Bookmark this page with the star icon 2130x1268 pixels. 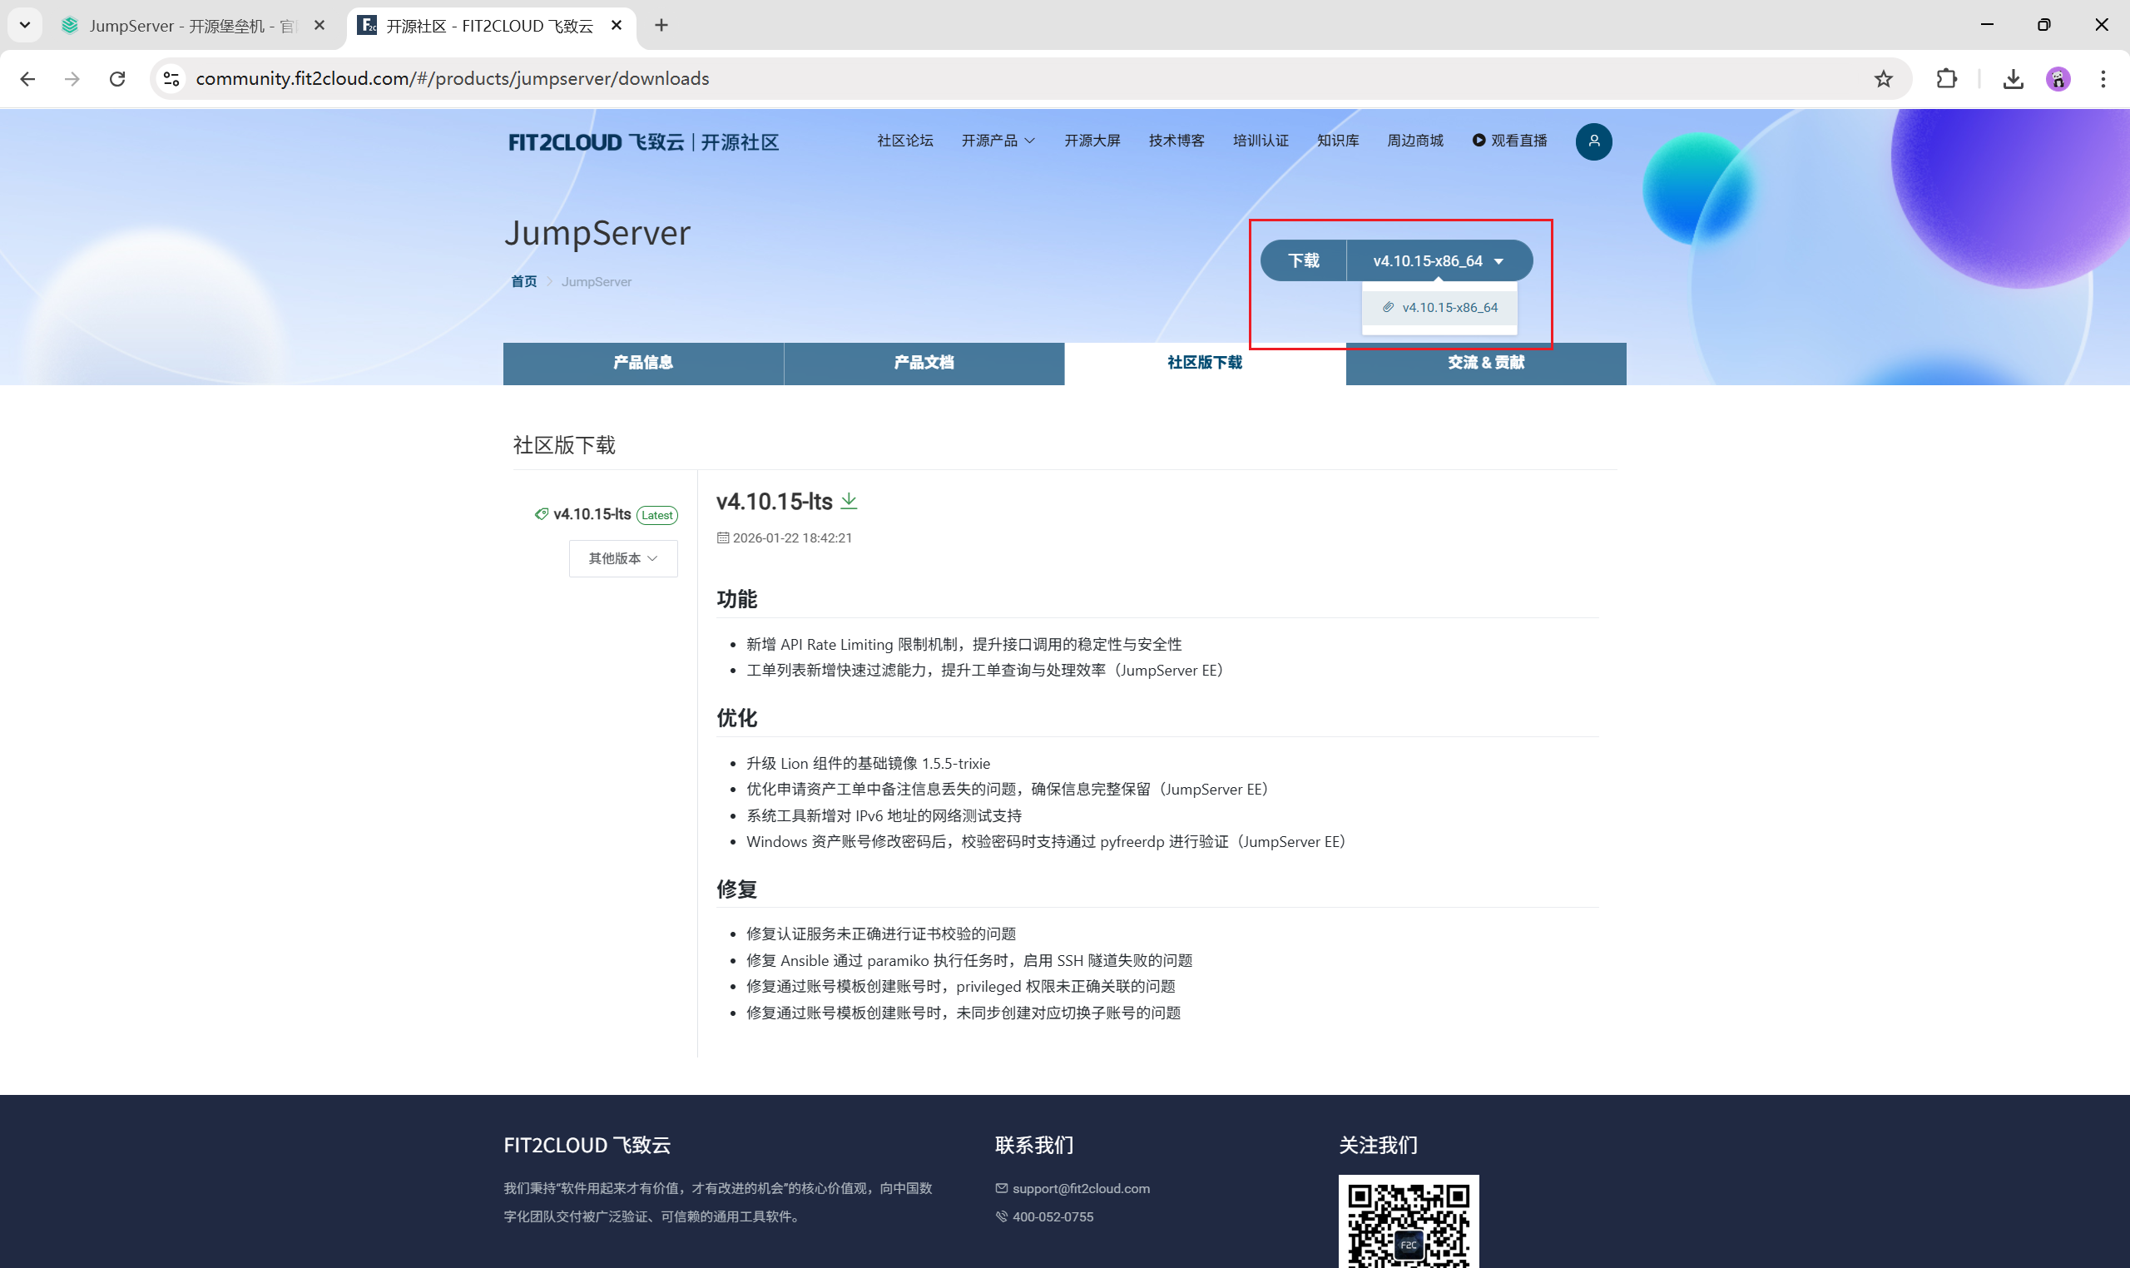pyautogui.click(x=1883, y=78)
